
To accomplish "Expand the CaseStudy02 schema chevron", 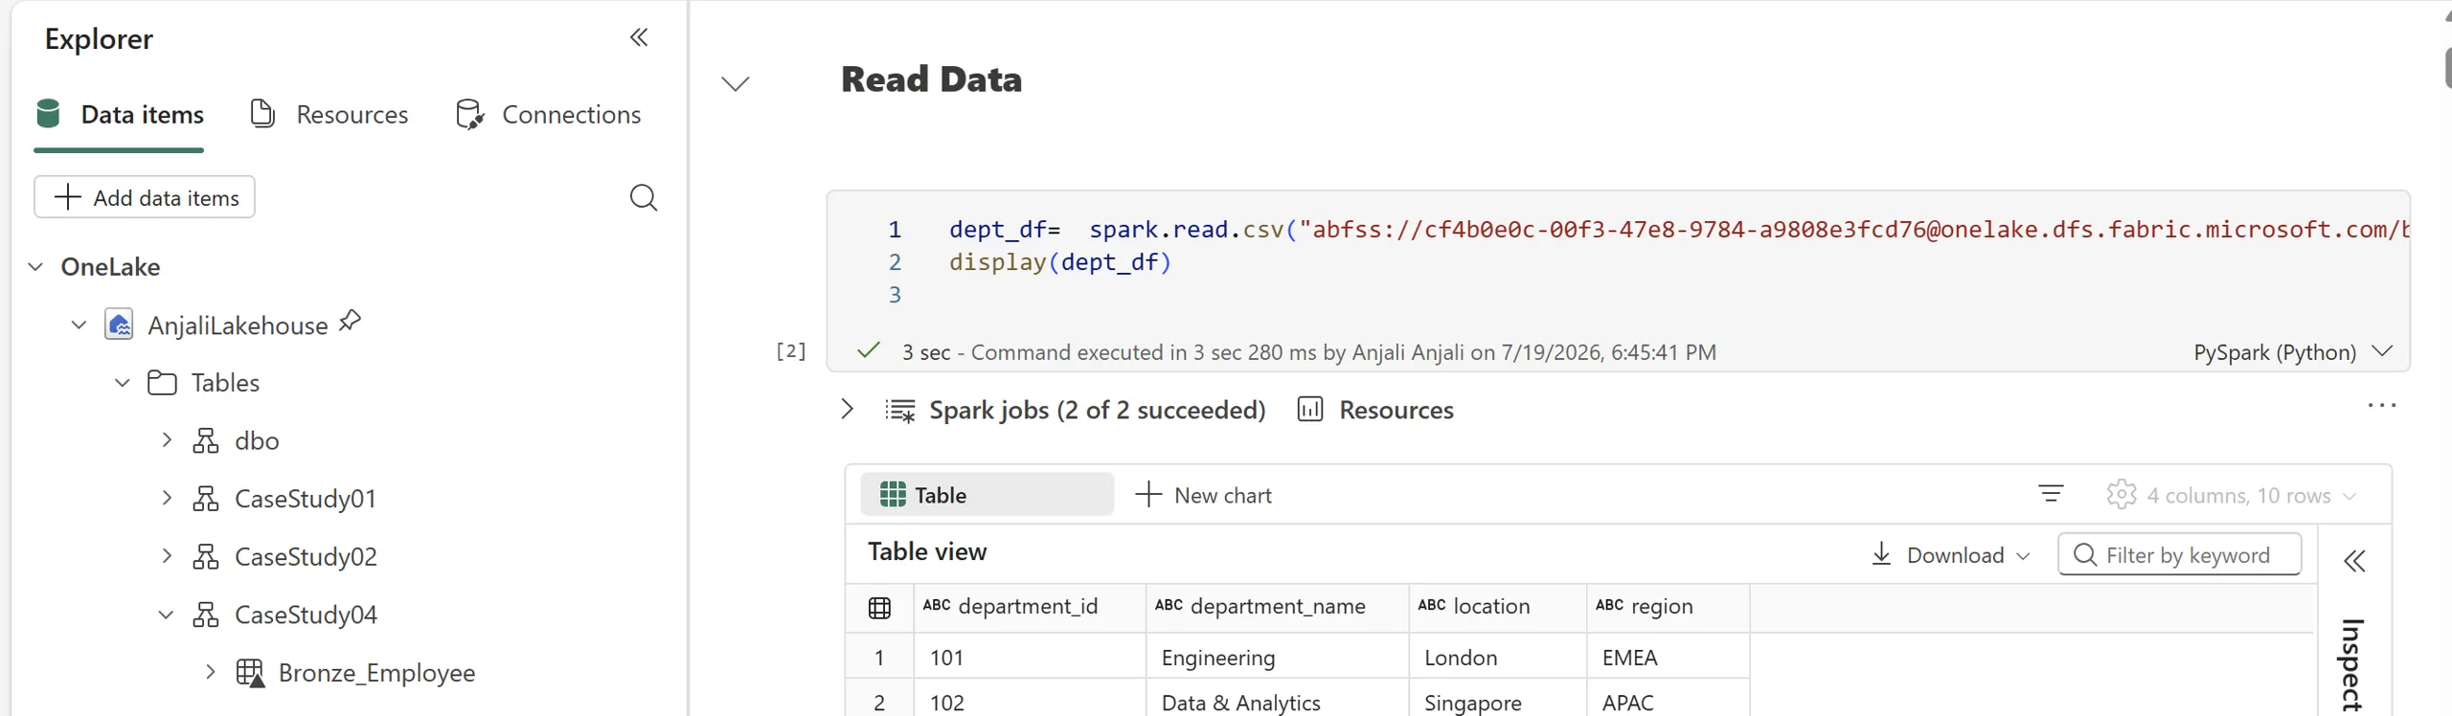I will [x=167, y=556].
